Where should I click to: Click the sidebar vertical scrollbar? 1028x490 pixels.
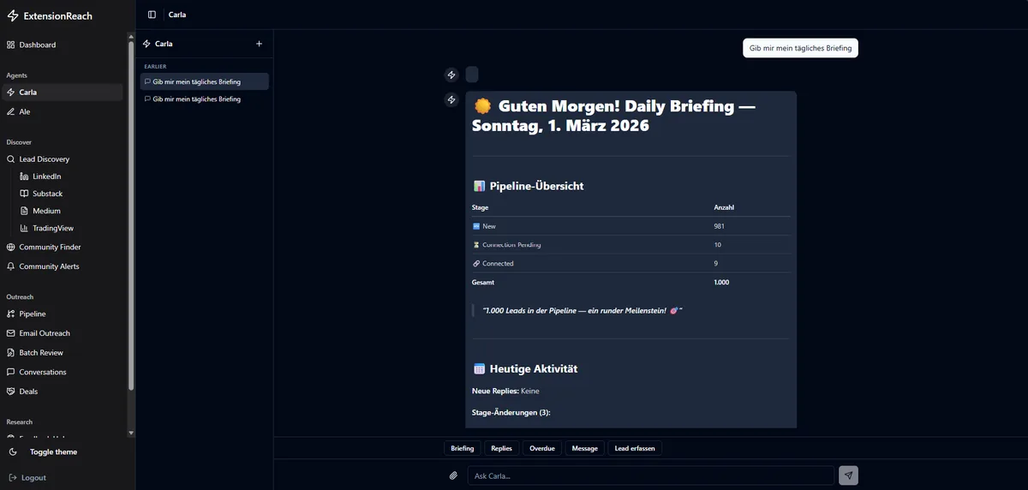point(131,214)
